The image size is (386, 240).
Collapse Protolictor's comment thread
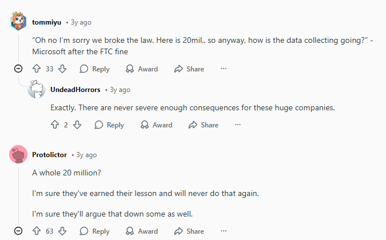(x=18, y=231)
